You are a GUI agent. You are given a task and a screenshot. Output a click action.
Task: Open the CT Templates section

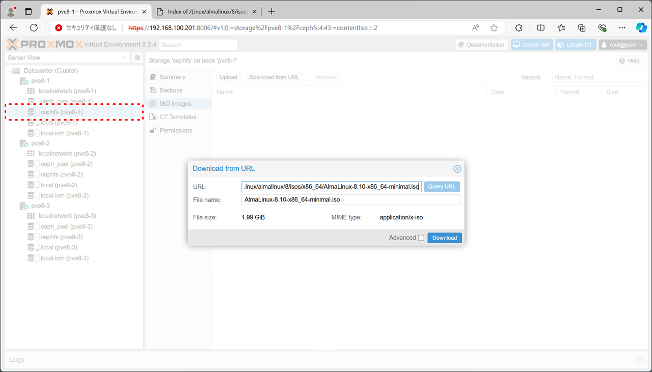coord(177,117)
